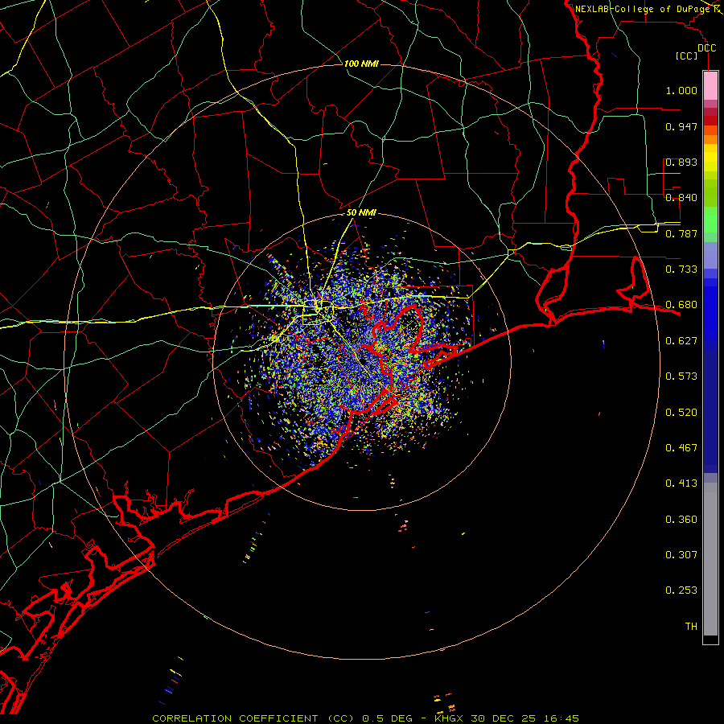Click the 'KHGX' radar site identifier
This screenshot has width=724, height=724.
click(x=448, y=718)
